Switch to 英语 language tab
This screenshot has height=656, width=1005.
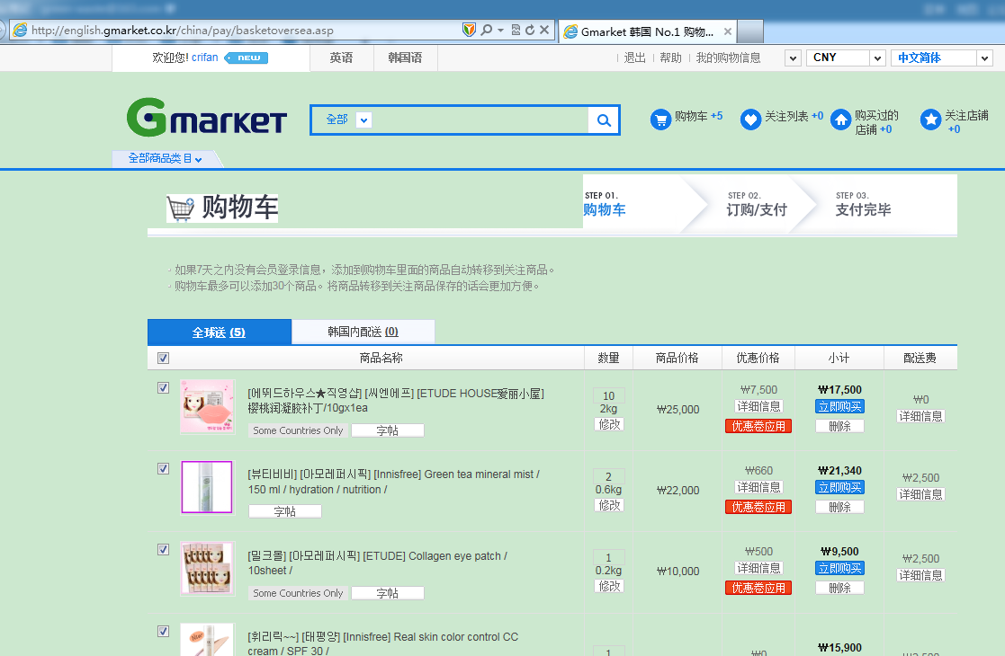point(341,58)
